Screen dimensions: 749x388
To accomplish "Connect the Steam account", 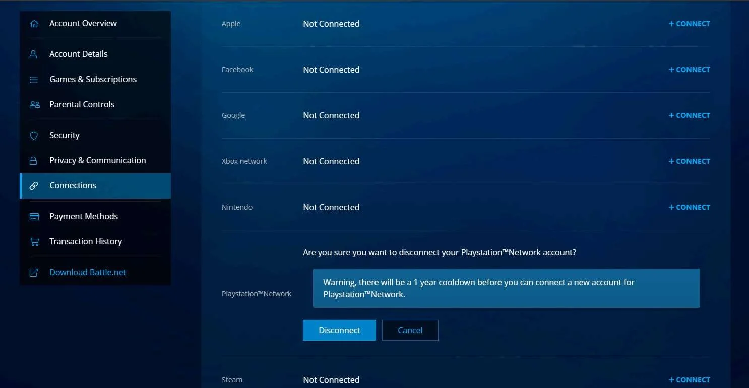I will pos(689,380).
